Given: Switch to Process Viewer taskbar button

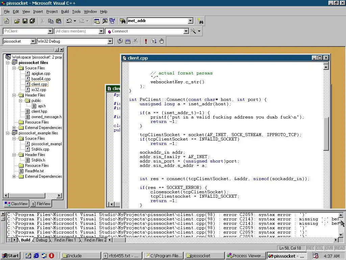Looking at the screenshot, I should coord(246,256).
